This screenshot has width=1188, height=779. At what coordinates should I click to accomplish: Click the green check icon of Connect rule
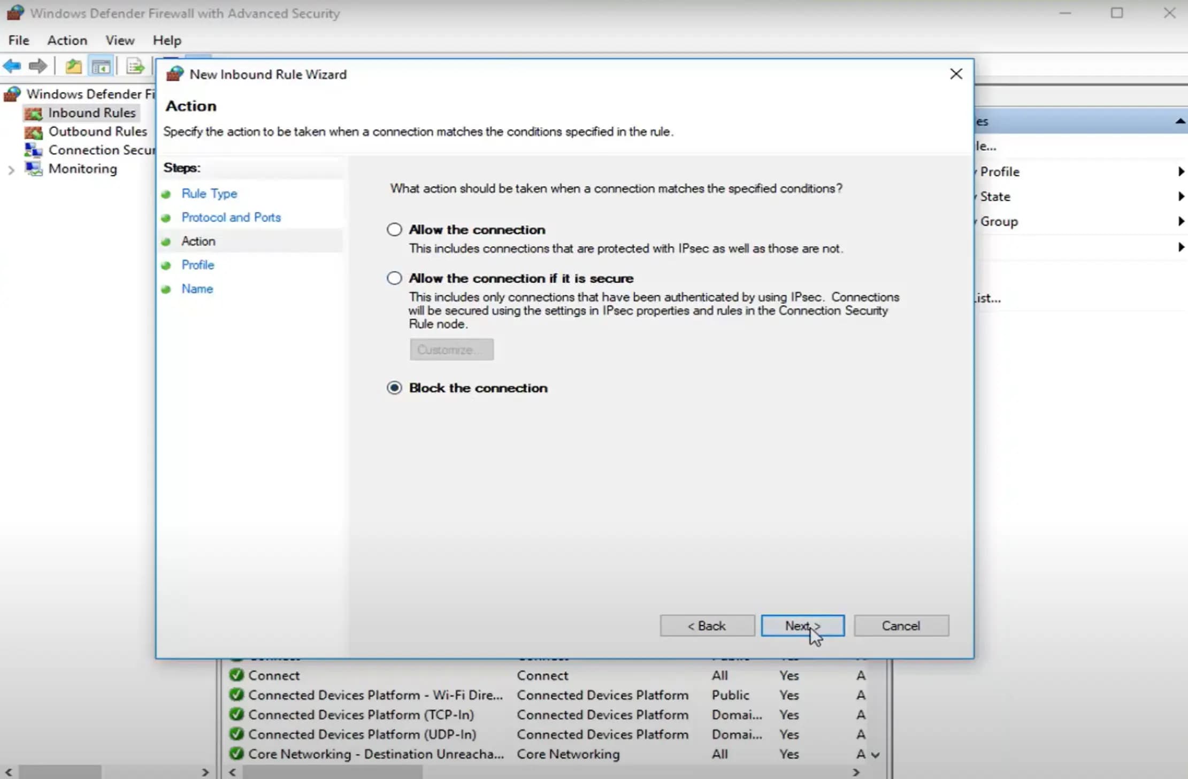click(236, 675)
